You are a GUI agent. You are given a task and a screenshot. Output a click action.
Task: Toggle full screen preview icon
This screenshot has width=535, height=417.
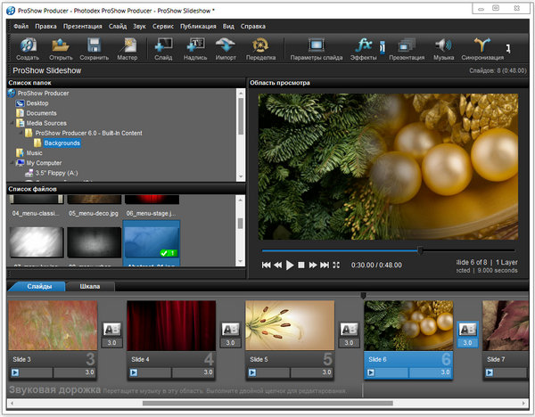coord(336,265)
